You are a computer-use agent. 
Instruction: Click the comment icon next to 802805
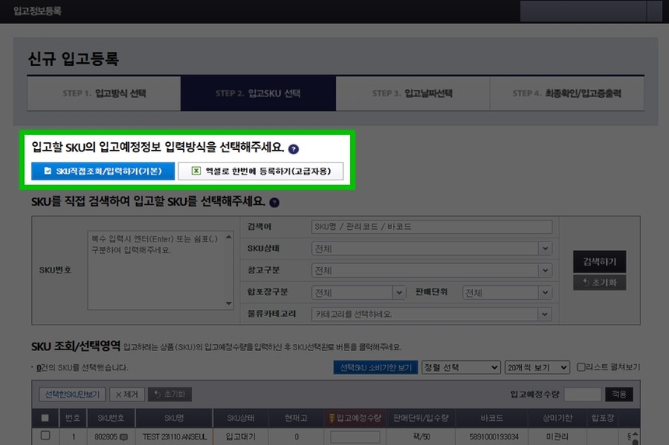tap(124, 437)
